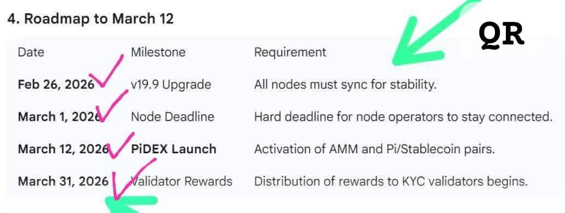Click the green arrow below March 31 row
This screenshot has height=213, width=565.
pyautogui.click(x=131, y=204)
